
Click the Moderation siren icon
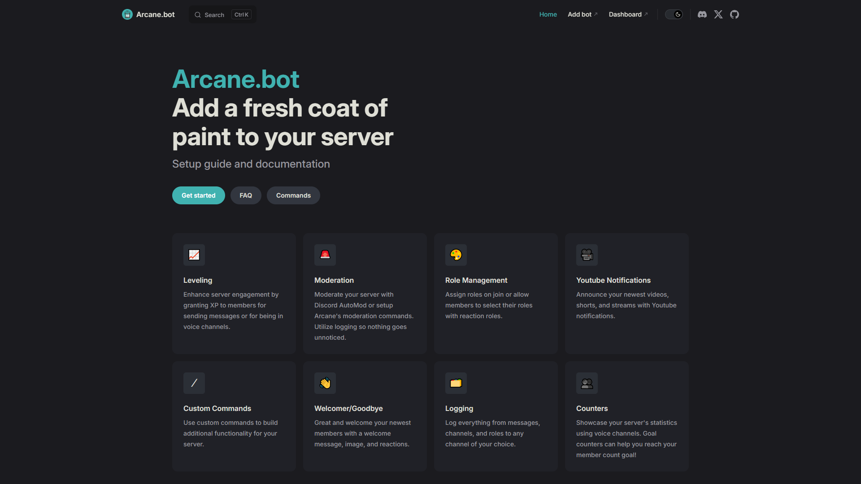(325, 255)
